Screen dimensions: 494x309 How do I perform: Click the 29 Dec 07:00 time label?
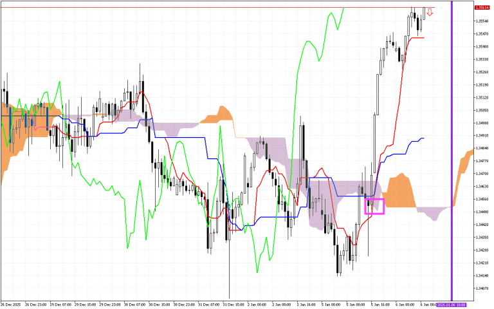click(x=60, y=305)
